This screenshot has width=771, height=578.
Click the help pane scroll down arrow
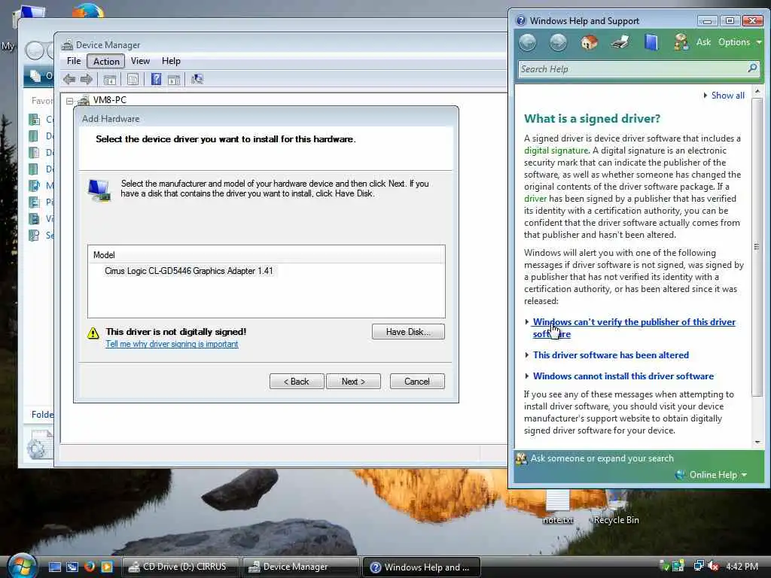(x=757, y=442)
